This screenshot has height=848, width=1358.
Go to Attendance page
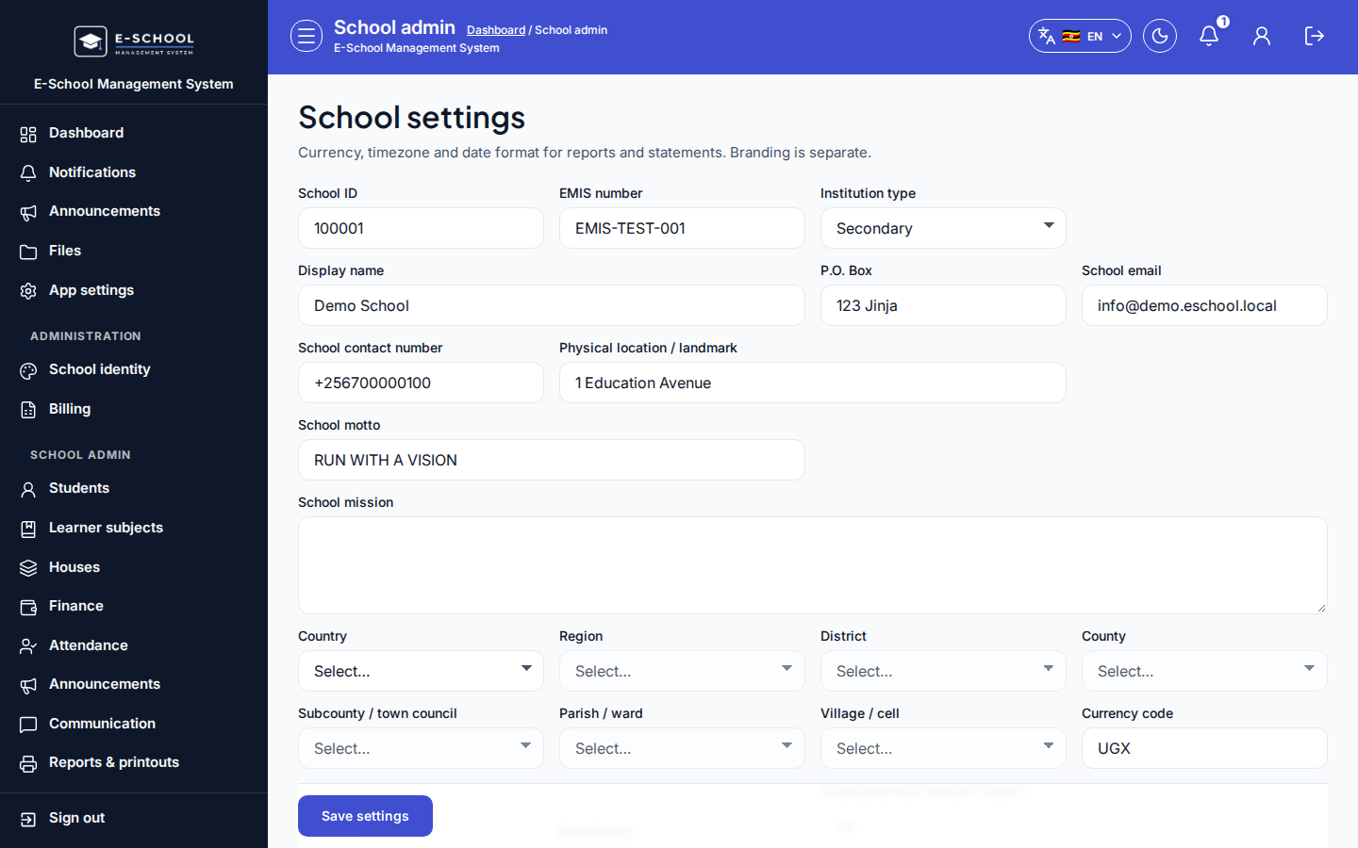click(134, 645)
